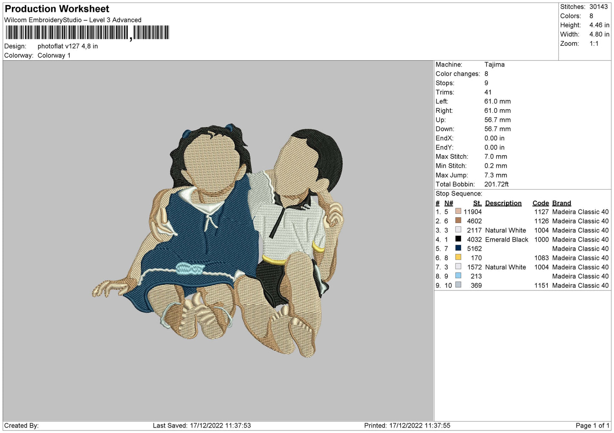Click the 'Color changes:' label
This screenshot has height=433, width=614.
[x=458, y=74]
